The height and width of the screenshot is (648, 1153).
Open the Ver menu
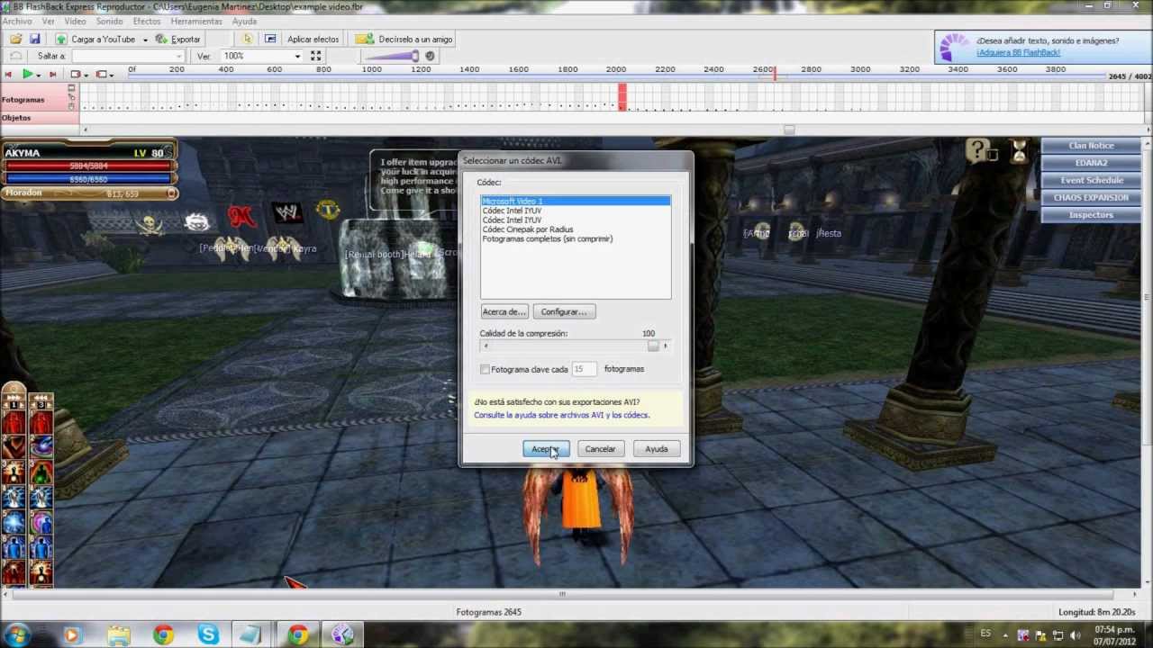[48, 21]
